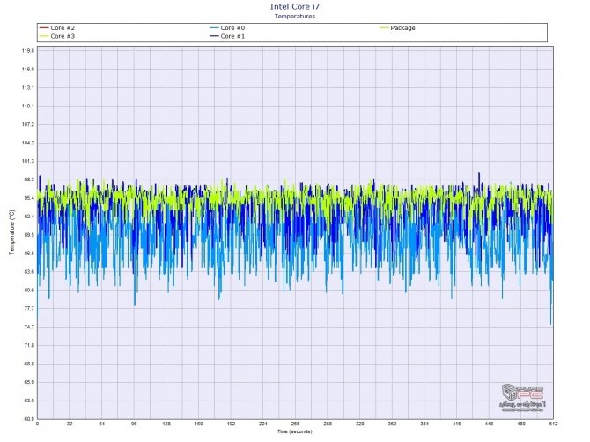The width and height of the screenshot is (590, 442).
Task: Click the 'Intel Core i7' chart title
Action: 295,6
